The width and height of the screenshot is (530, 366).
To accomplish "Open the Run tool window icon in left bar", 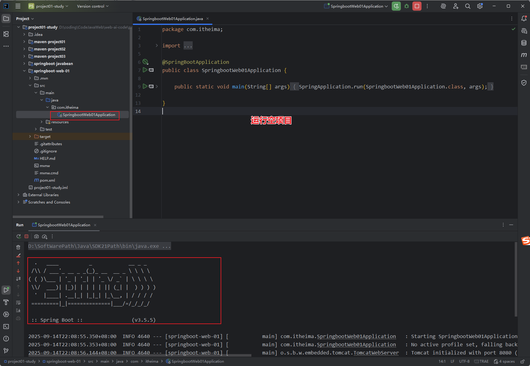I will [6, 290].
